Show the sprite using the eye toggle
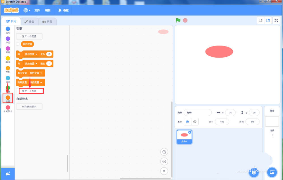Image resolution: width=283 pixels, height=180 pixels. [187, 122]
